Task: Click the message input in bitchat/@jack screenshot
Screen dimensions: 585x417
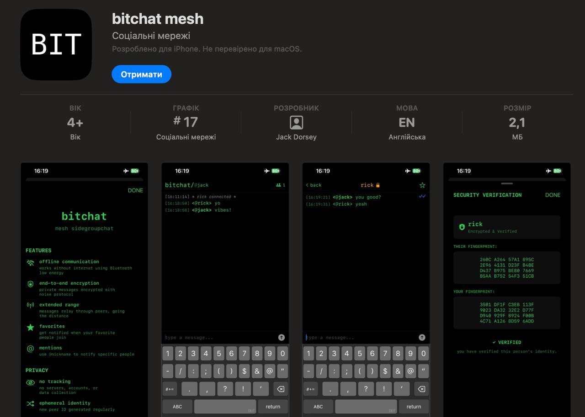Action: 217,338
